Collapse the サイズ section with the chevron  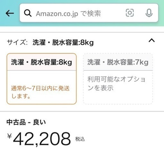coord(152,40)
